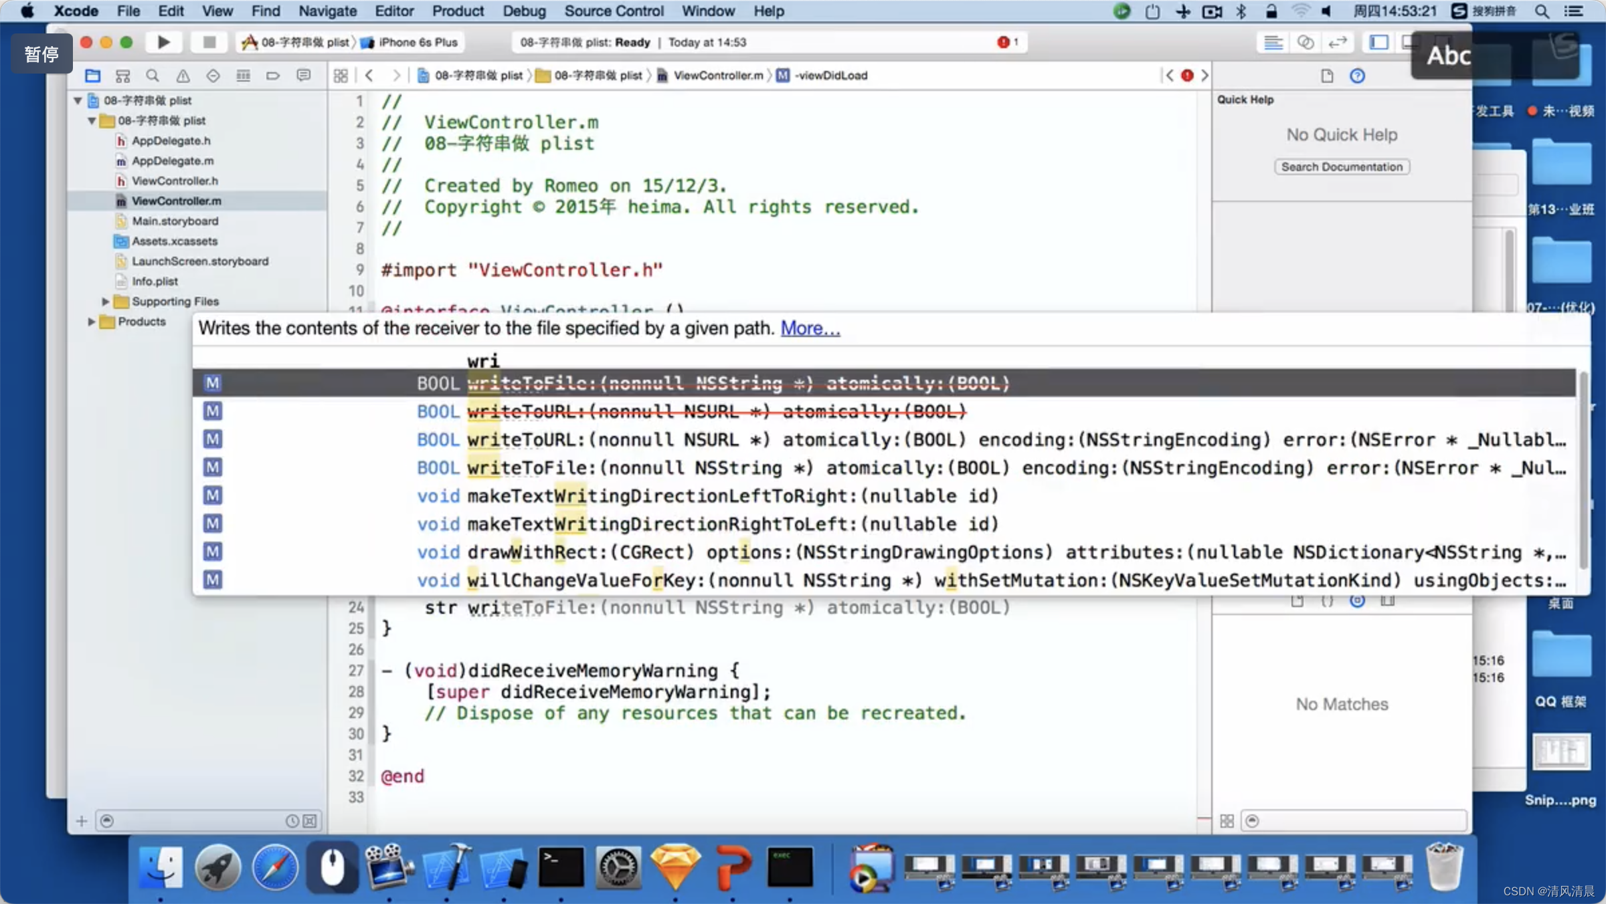Click the Stop button in toolbar
1606x904 pixels.
204,42
